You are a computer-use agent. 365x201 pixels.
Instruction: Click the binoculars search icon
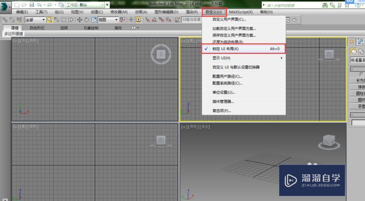(325, 5)
